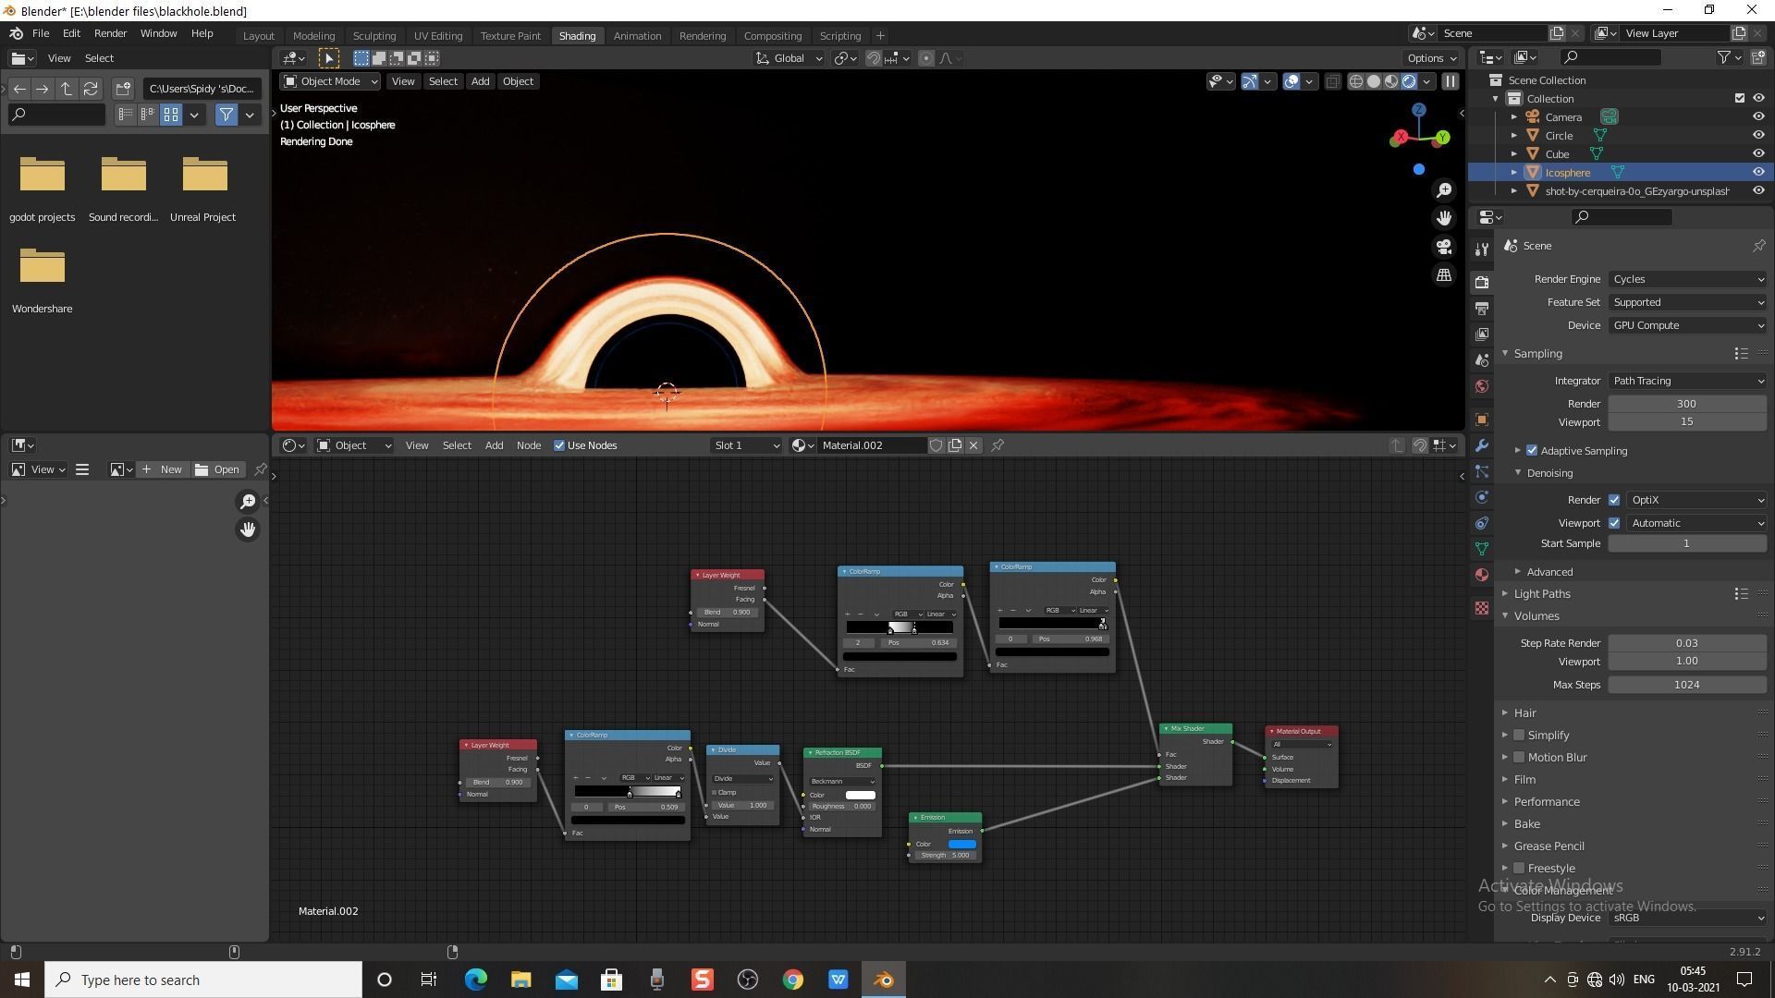Create new directory in file browser

point(123,89)
